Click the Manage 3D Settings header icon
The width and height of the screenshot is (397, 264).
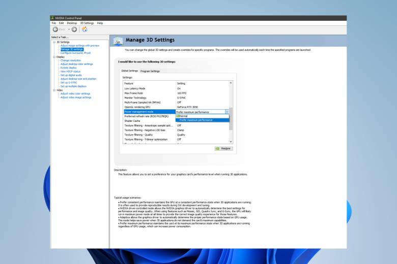118,41
